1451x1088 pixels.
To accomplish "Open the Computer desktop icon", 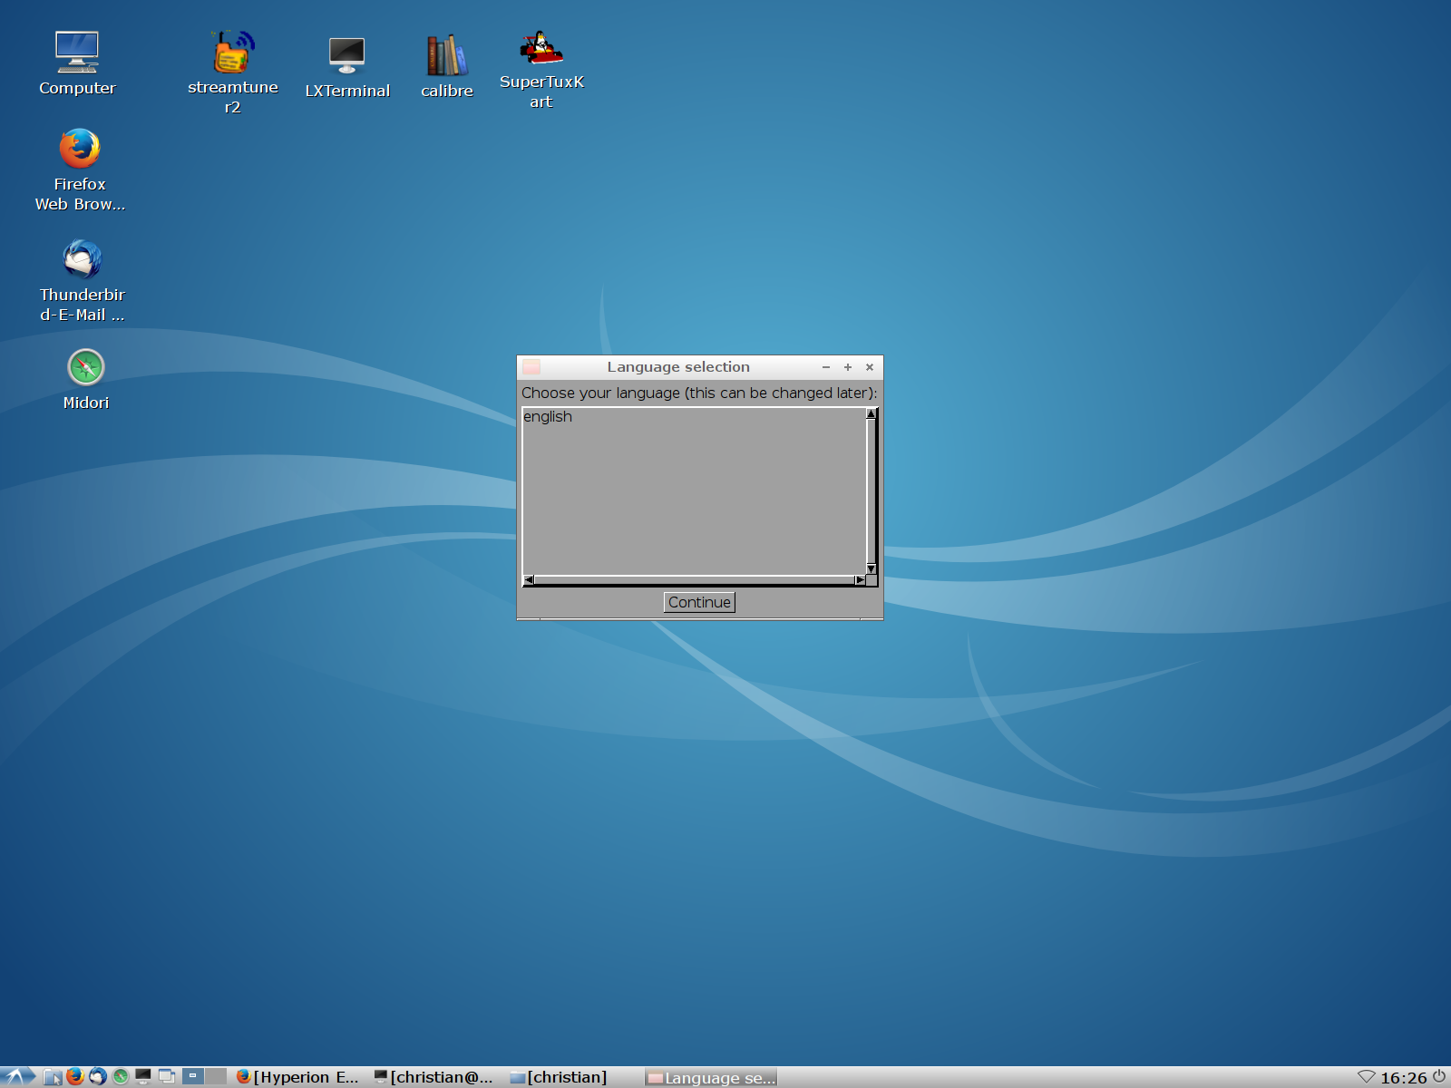I will [77, 53].
